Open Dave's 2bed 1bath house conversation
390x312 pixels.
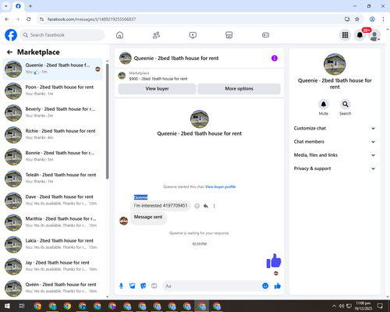[x=53, y=200]
